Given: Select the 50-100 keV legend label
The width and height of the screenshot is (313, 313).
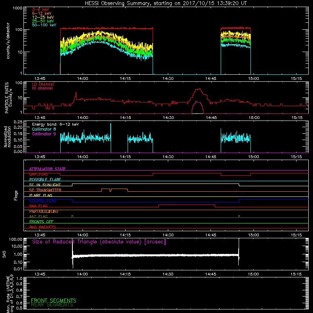Looking at the screenshot, I should [44, 25].
